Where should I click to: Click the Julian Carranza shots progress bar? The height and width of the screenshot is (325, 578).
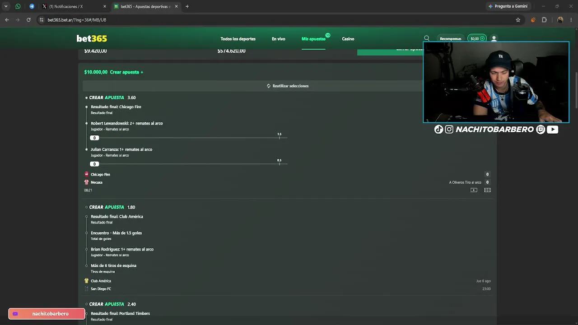188,164
